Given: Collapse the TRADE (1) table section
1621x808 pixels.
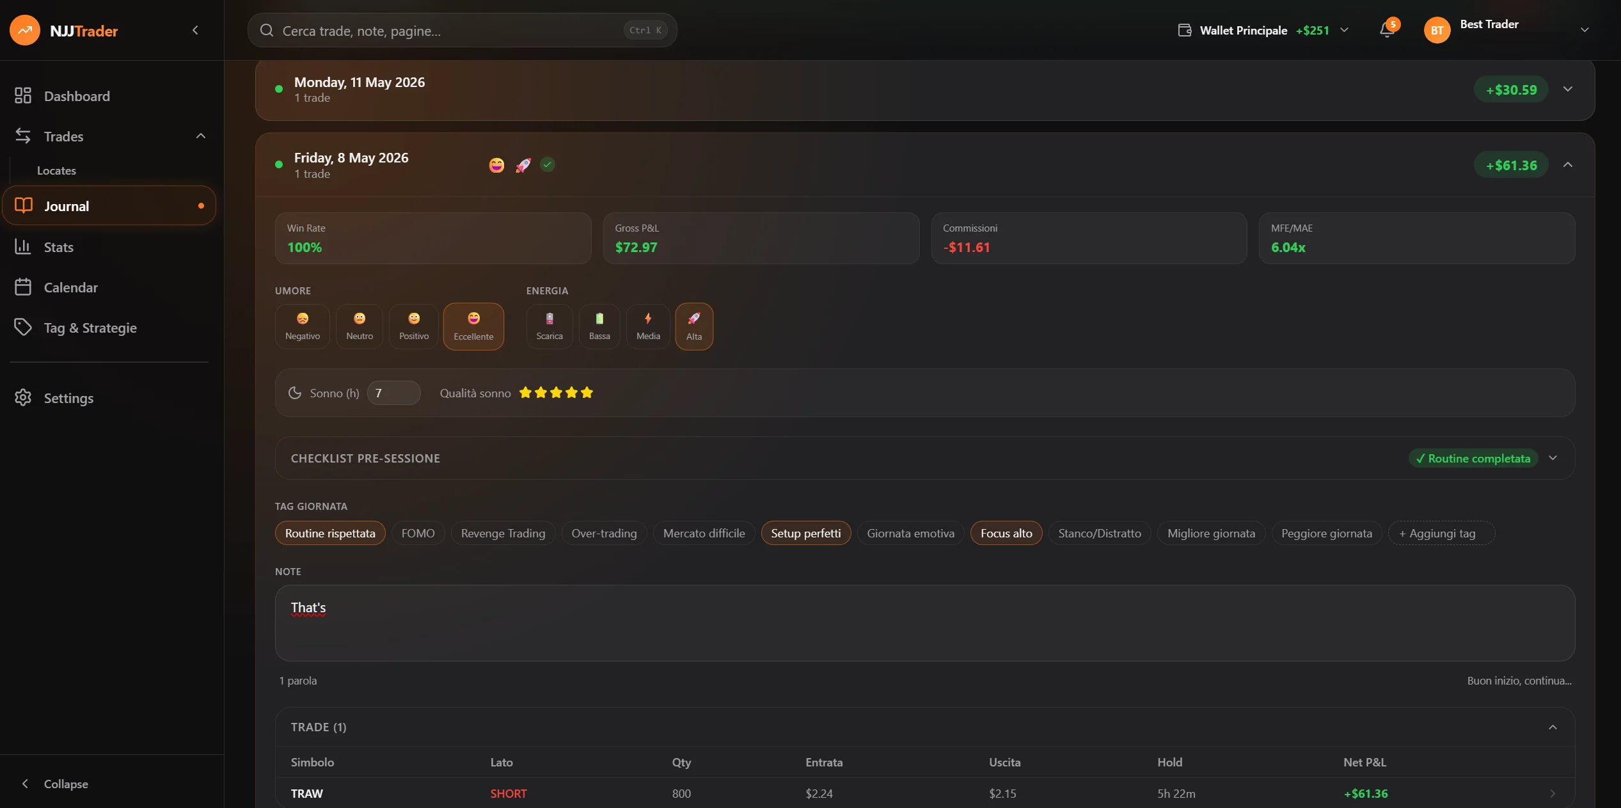Looking at the screenshot, I should pos(1553,727).
